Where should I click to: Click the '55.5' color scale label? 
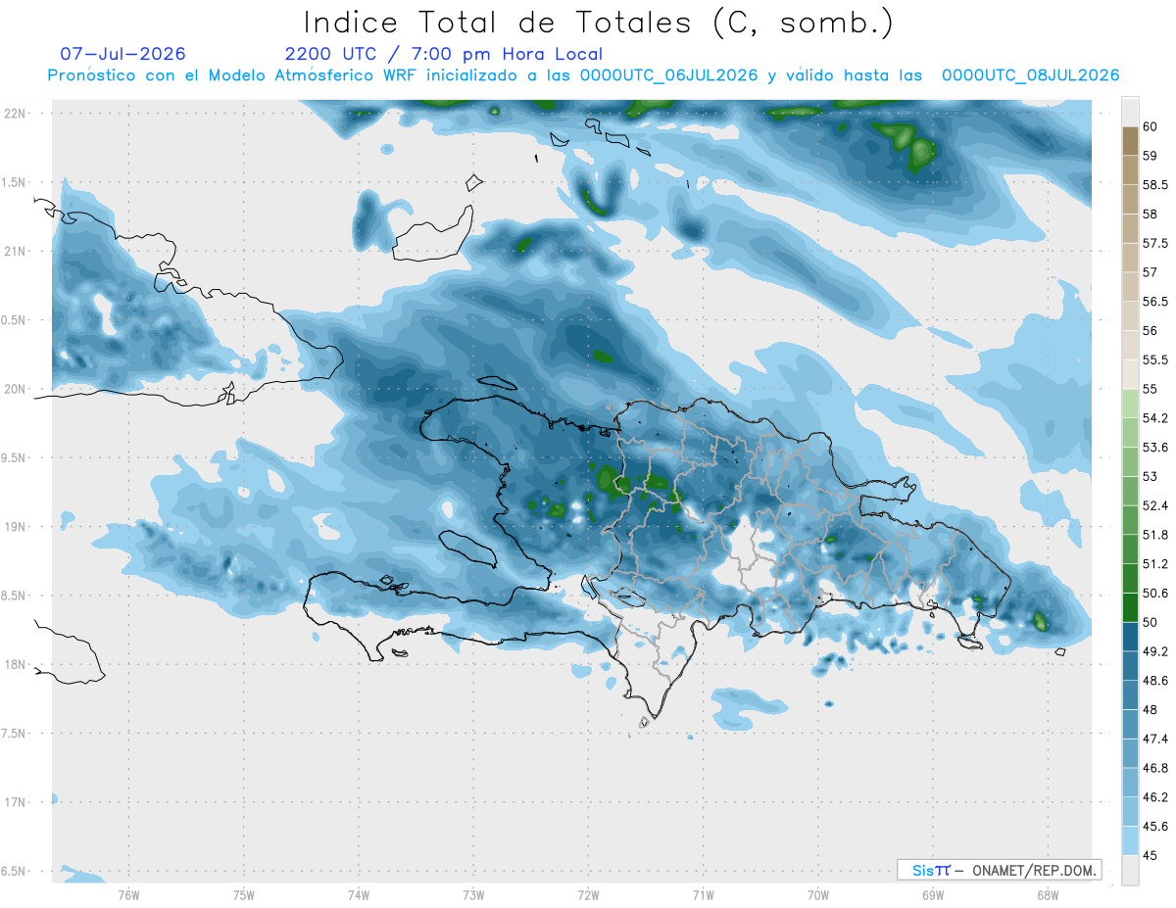(x=1154, y=359)
